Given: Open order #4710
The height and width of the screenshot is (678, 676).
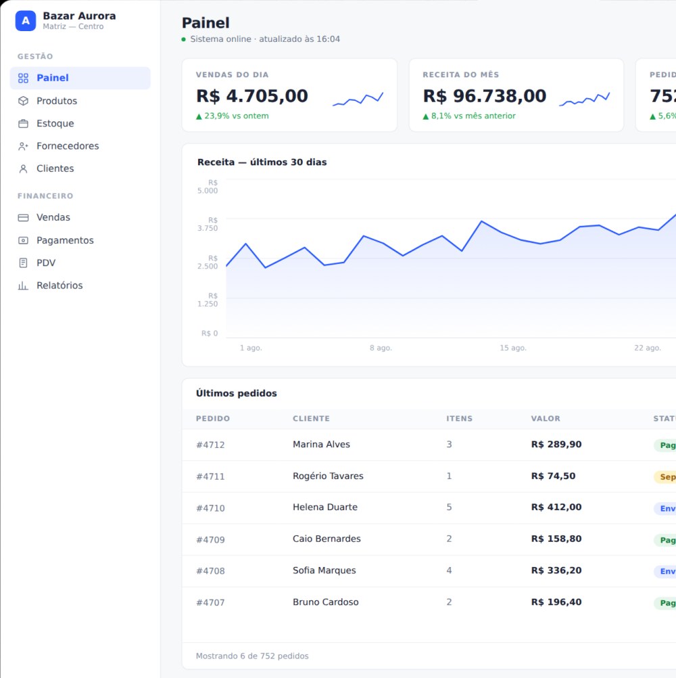Looking at the screenshot, I should (x=210, y=508).
